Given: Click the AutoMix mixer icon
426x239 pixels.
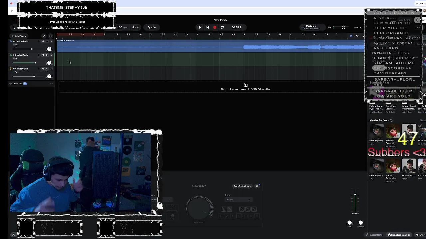Looking at the screenshot, I should click(x=11, y=84).
